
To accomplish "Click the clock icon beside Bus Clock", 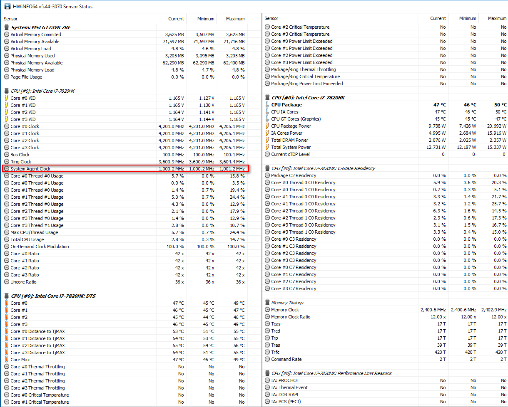I will click(x=7, y=155).
